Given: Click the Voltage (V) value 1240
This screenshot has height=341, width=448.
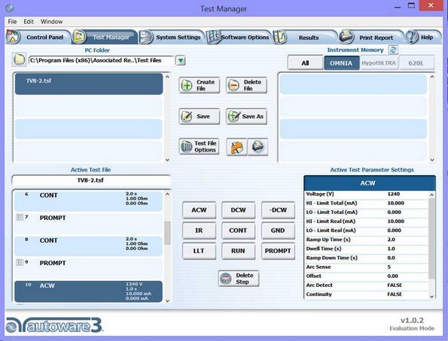Looking at the screenshot, I should [x=394, y=195].
